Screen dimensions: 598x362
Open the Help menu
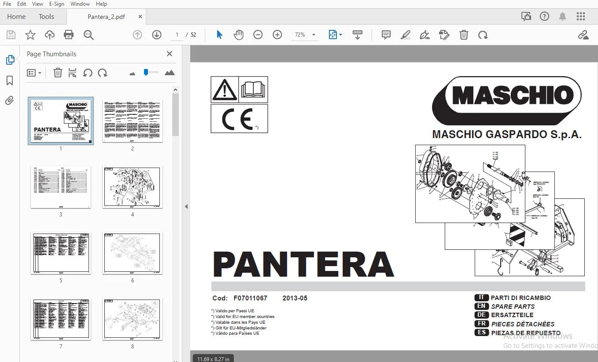pyautogui.click(x=101, y=4)
